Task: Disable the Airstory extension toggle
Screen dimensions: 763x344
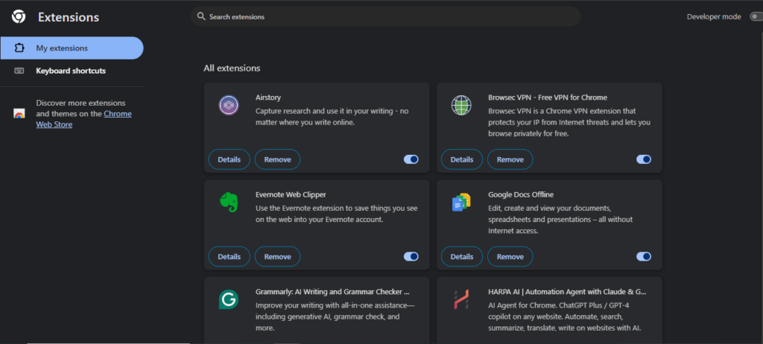Action: click(411, 159)
